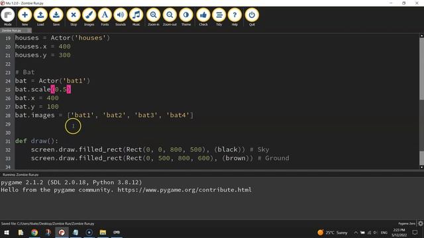The height and width of the screenshot is (238, 424).
Task: Click line number 33 in the gutter
Action: [x=8, y=159]
